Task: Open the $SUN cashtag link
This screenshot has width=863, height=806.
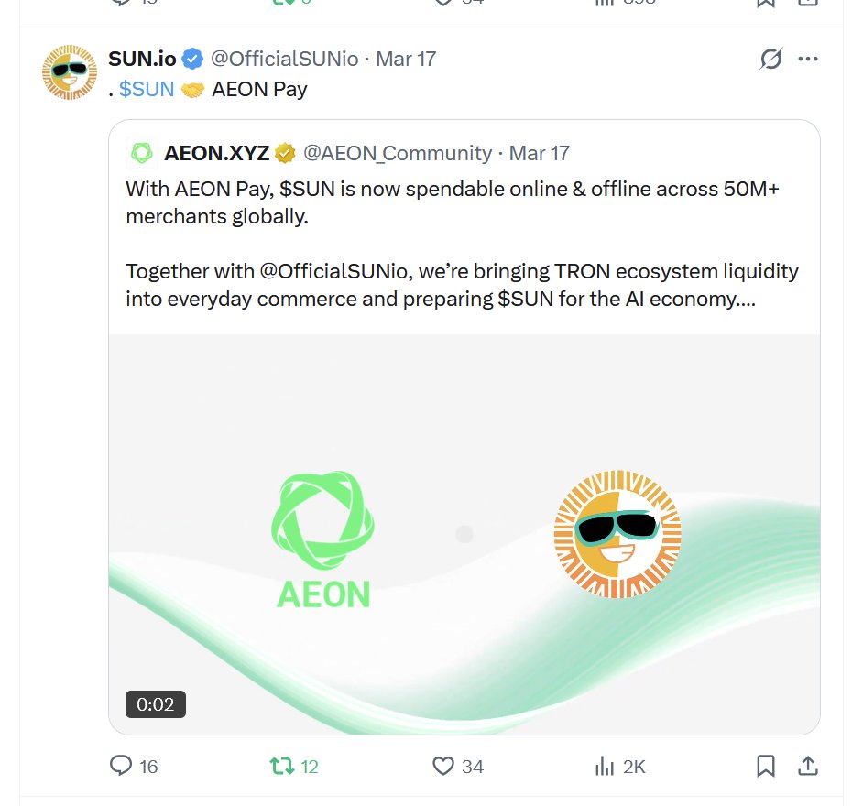Action: [x=147, y=89]
